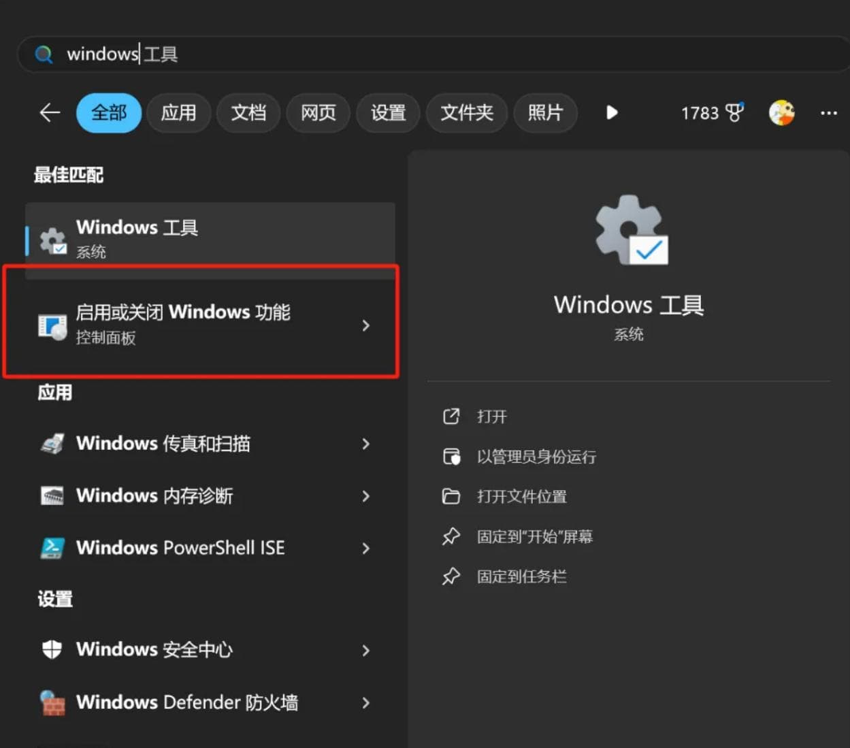Viewport: 850px width, 748px height.
Task: Click the open-external icon beside 打开
Action: tap(451, 417)
